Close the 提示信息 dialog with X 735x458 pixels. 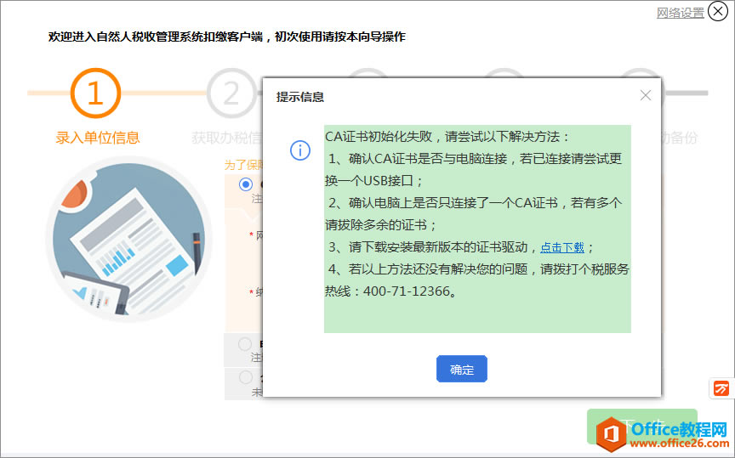[x=646, y=95]
